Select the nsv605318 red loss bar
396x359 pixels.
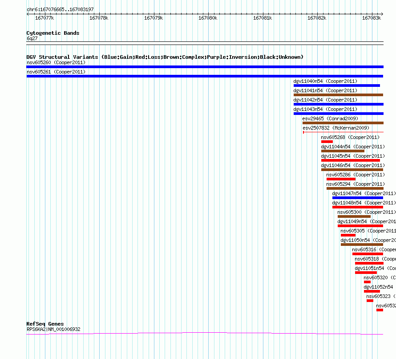pyautogui.click(x=369, y=263)
